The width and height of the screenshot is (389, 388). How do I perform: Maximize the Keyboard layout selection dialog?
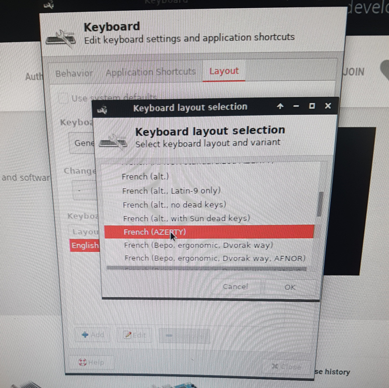click(x=312, y=106)
